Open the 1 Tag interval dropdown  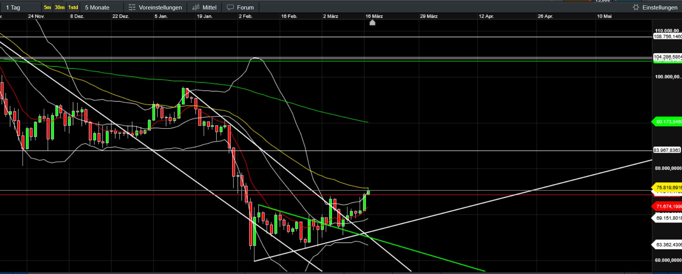21,8
